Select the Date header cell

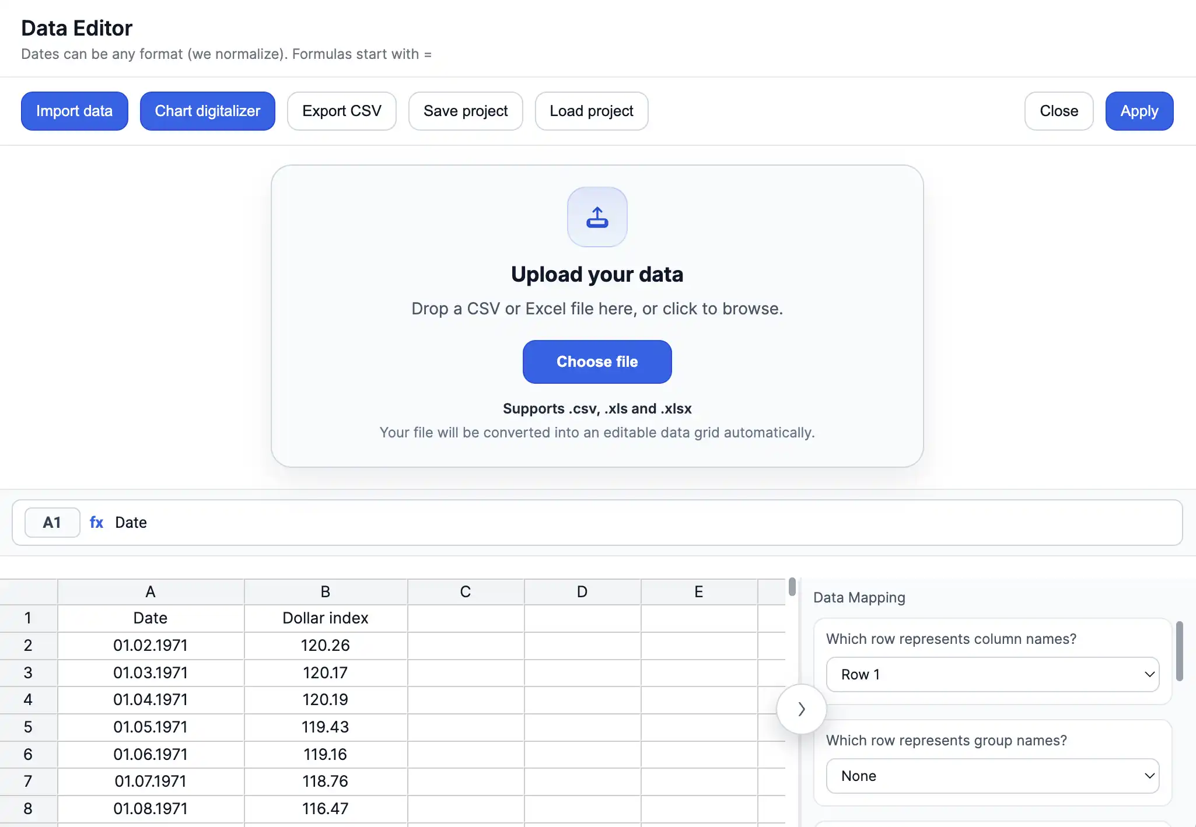coord(150,618)
